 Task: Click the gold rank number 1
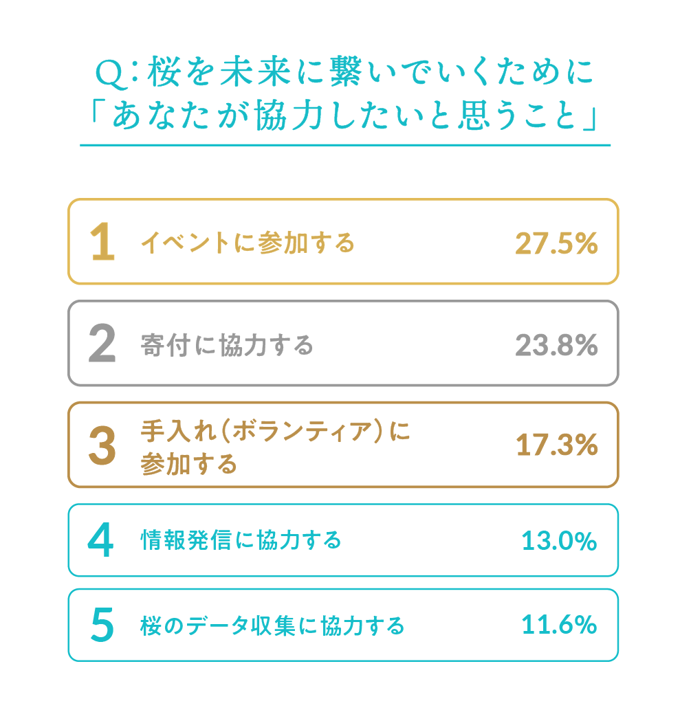[x=102, y=243]
